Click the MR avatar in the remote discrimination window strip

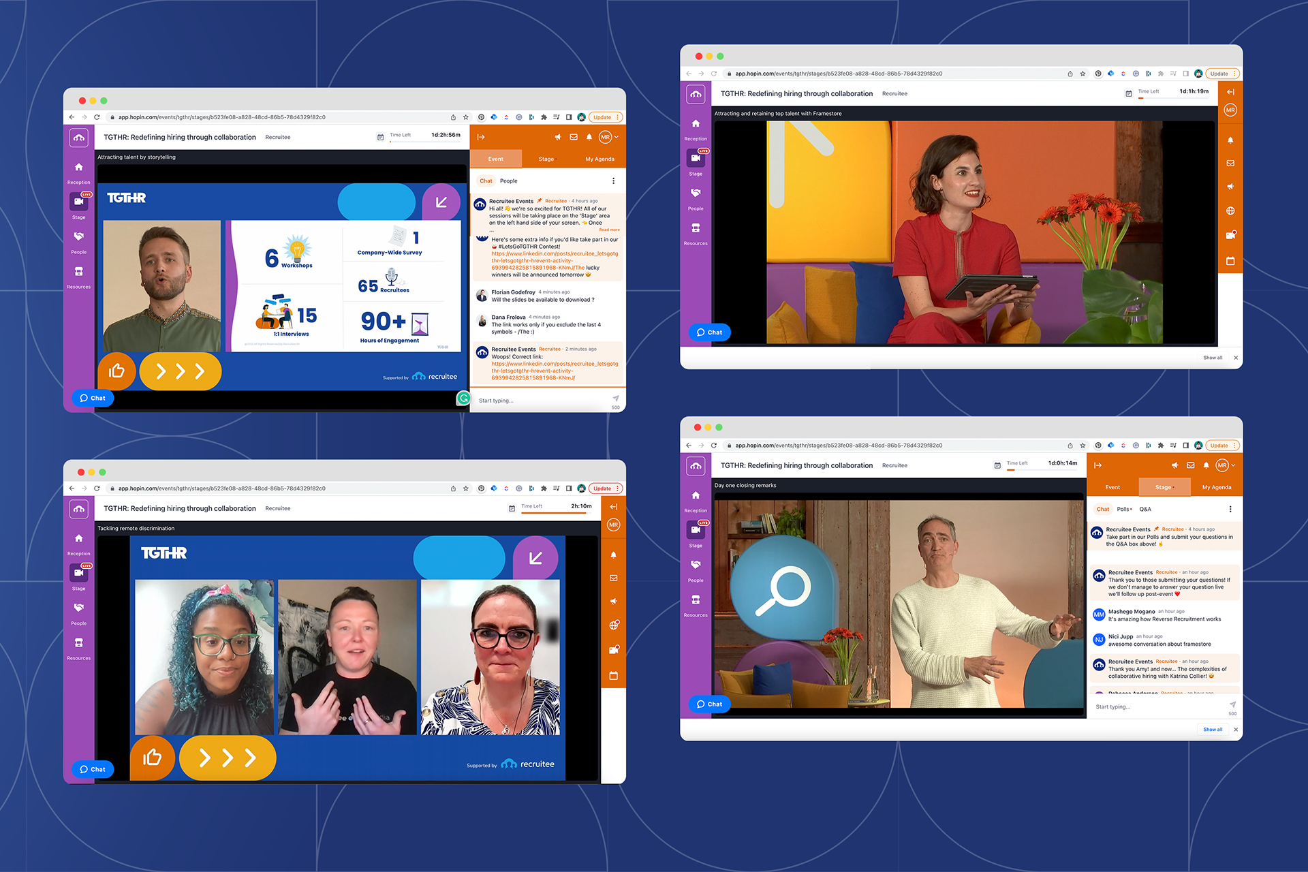coord(614,525)
